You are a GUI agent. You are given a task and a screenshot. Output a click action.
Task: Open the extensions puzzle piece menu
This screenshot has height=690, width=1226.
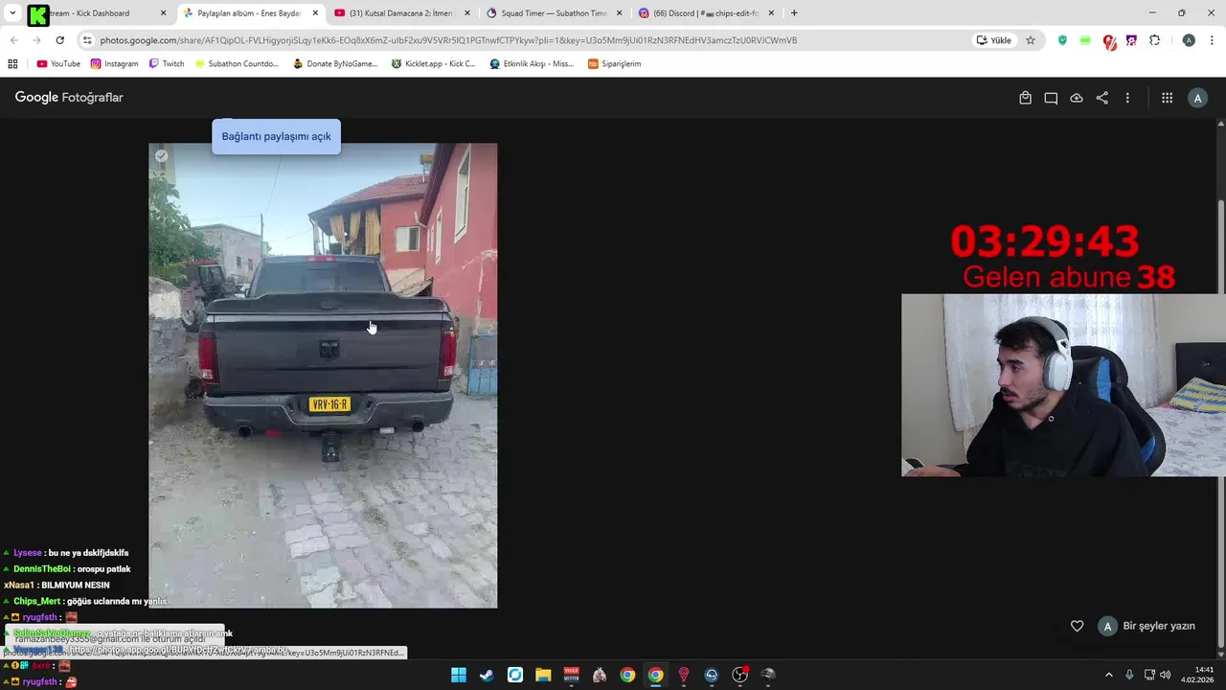(x=1154, y=40)
